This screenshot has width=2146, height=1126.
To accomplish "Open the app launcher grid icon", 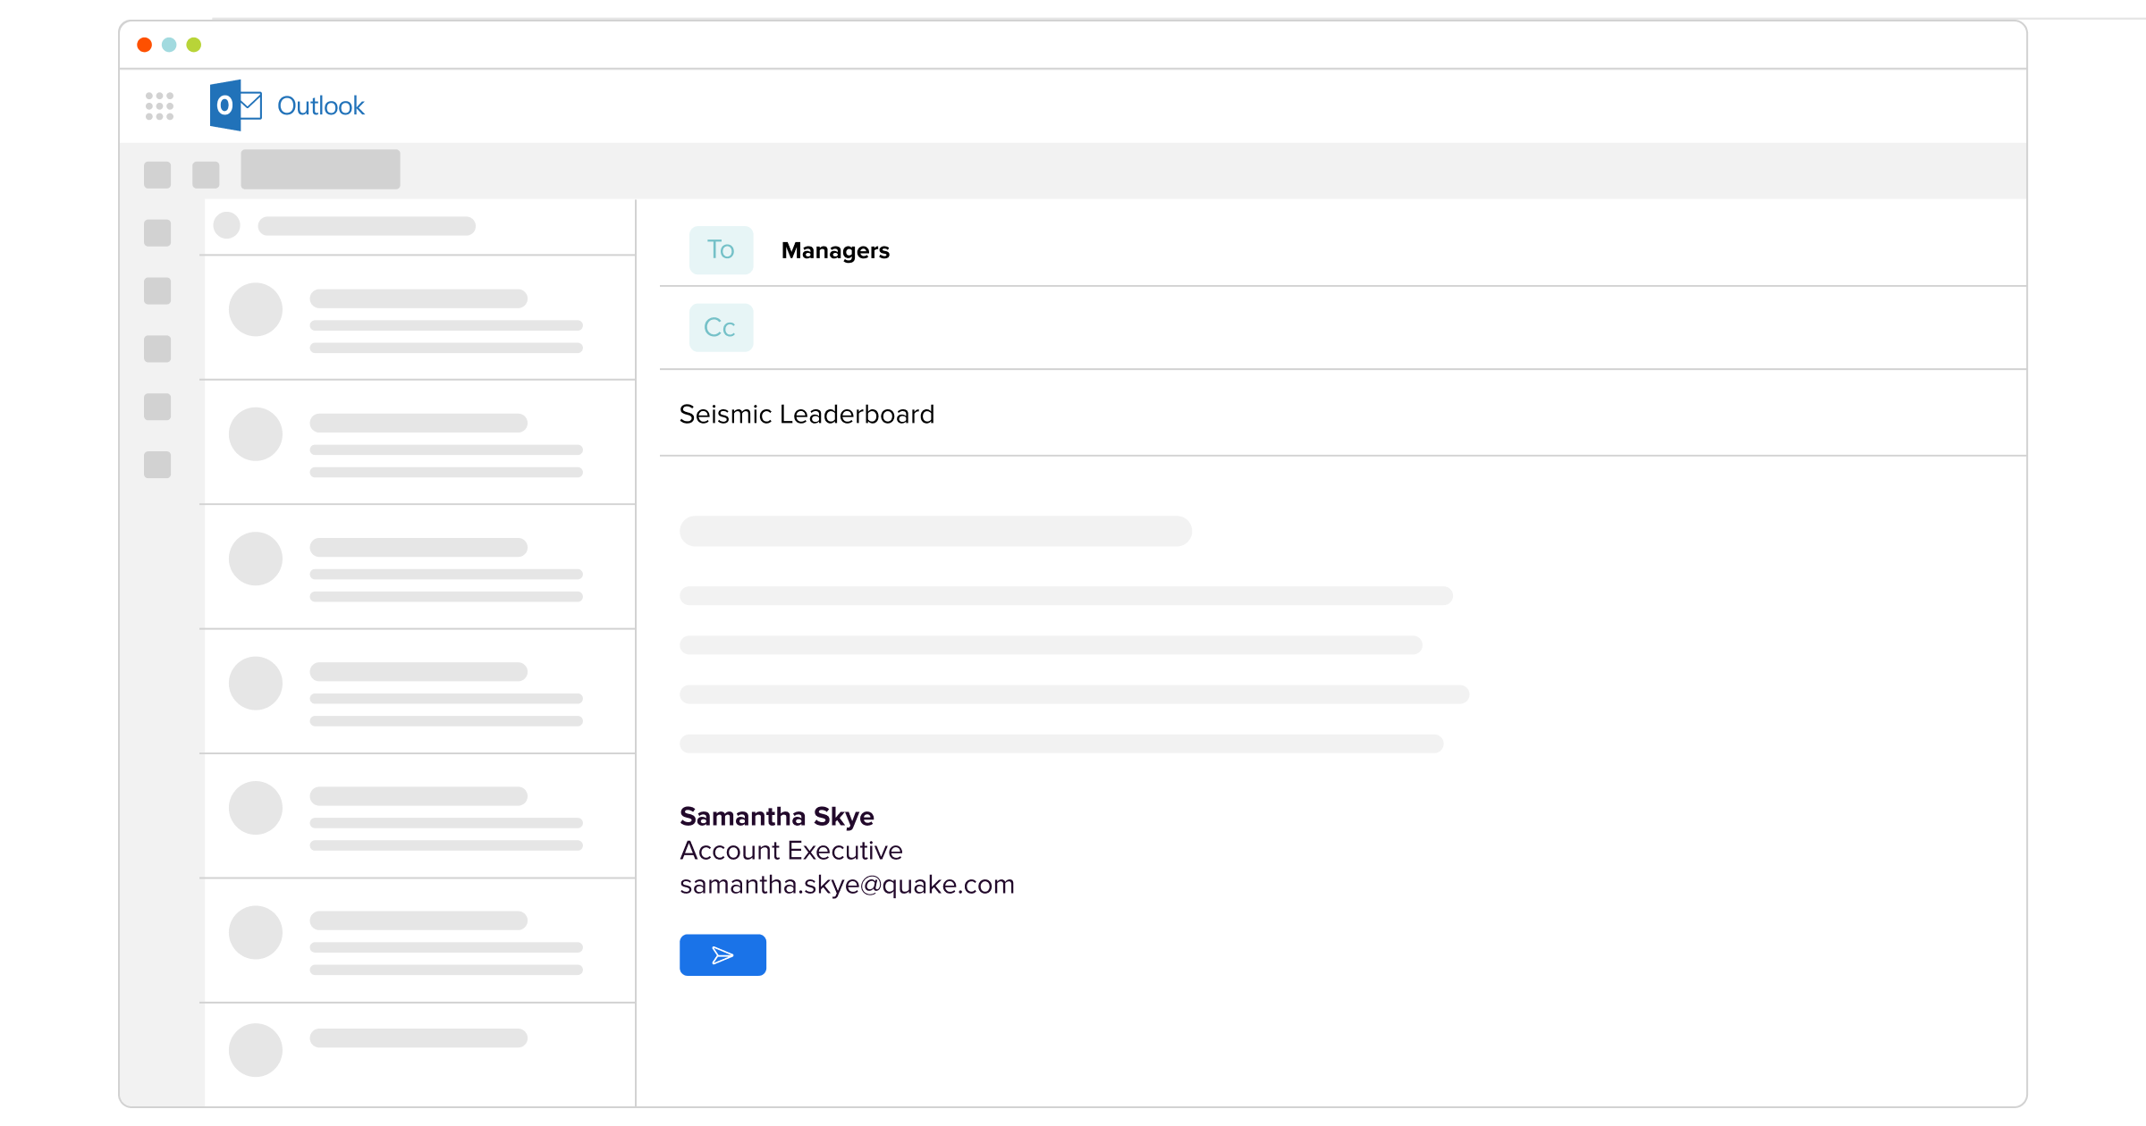I will [x=159, y=105].
